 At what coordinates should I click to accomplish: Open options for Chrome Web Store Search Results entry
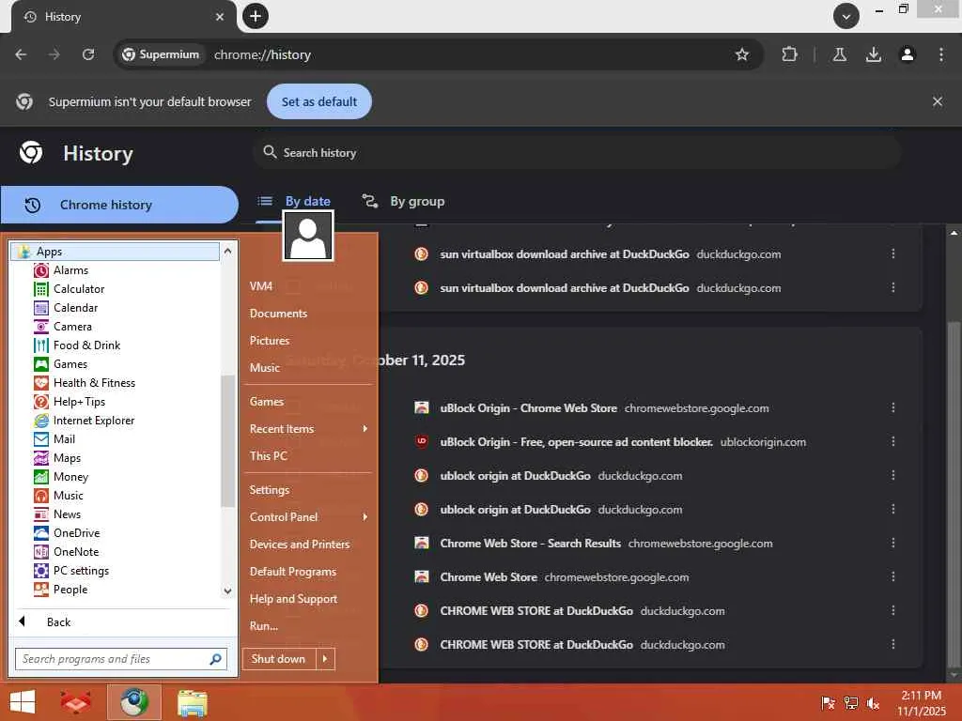click(x=892, y=543)
